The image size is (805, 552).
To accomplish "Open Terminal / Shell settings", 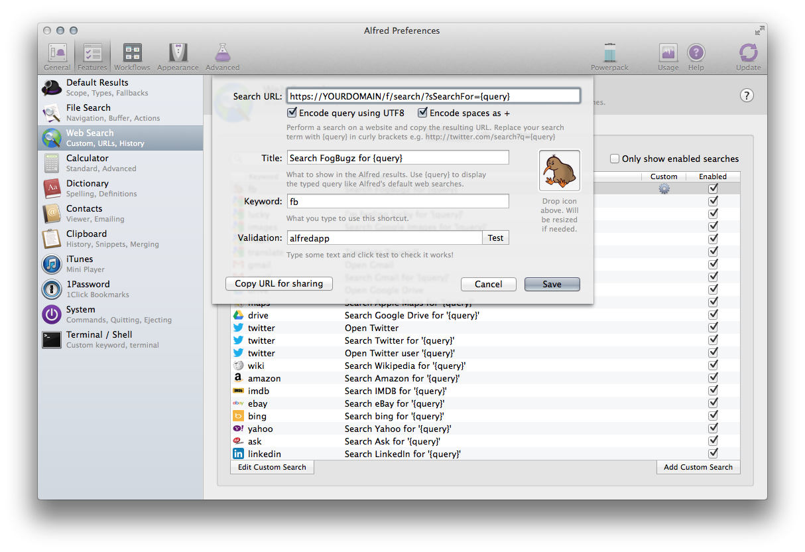I will 120,340.
